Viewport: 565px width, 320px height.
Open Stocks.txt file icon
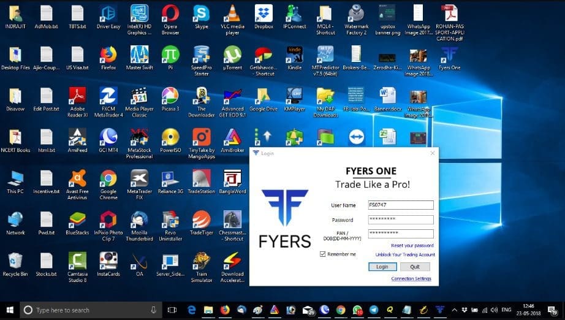point(47,265)
